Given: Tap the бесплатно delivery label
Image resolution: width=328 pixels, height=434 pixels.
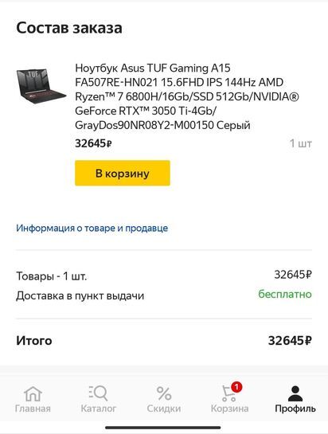Looking at the screenshot, I should point(285,294).
